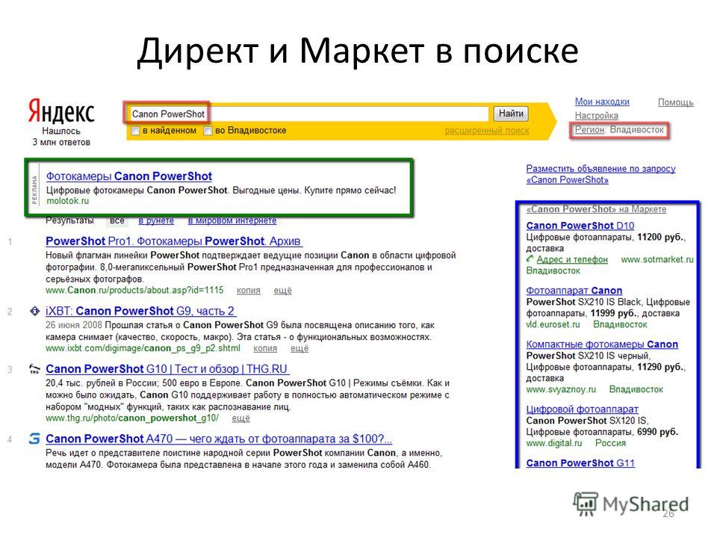This screenshot has height=538, width=717.
Task: Click the Регион link
Action: coord(589,130)
